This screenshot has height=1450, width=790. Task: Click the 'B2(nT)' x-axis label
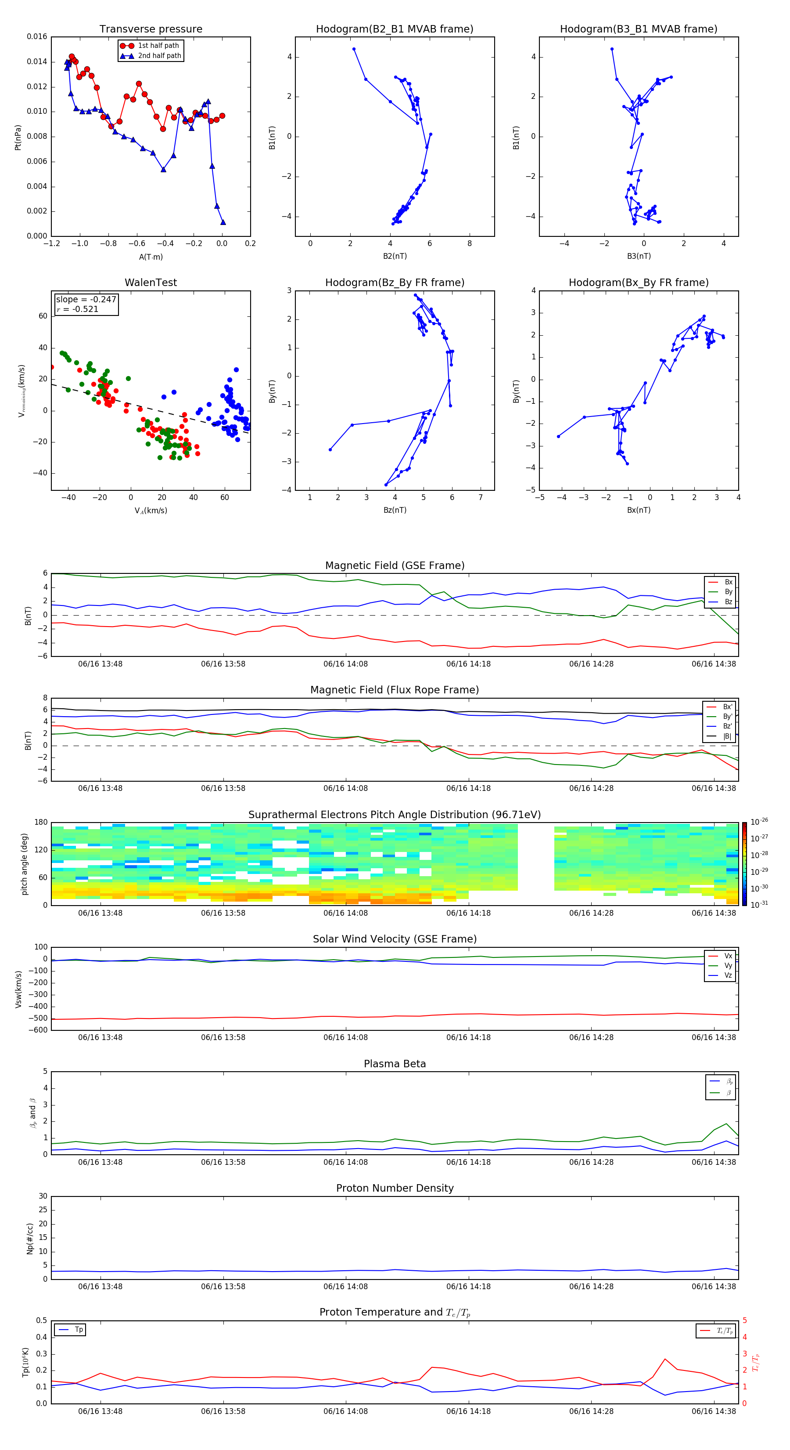click(395, 256)
